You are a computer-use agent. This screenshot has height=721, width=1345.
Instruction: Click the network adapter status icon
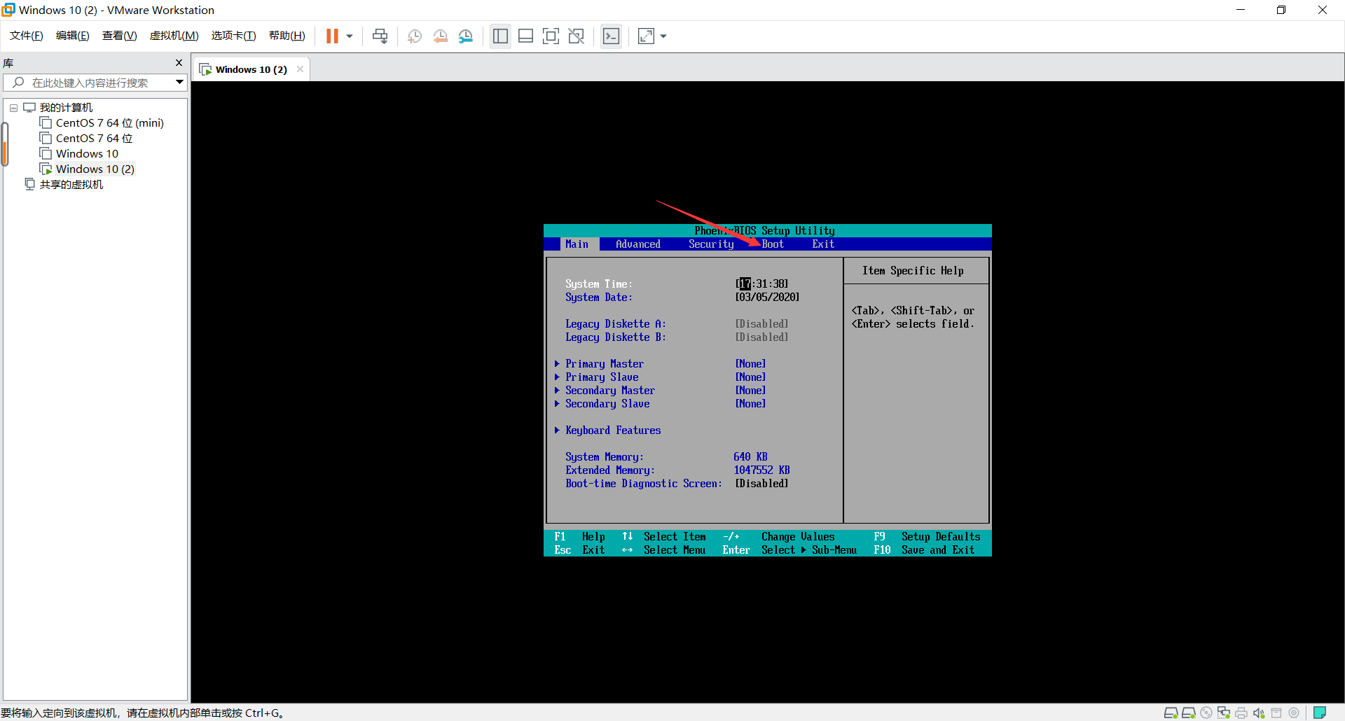(x=1224, y=713)
